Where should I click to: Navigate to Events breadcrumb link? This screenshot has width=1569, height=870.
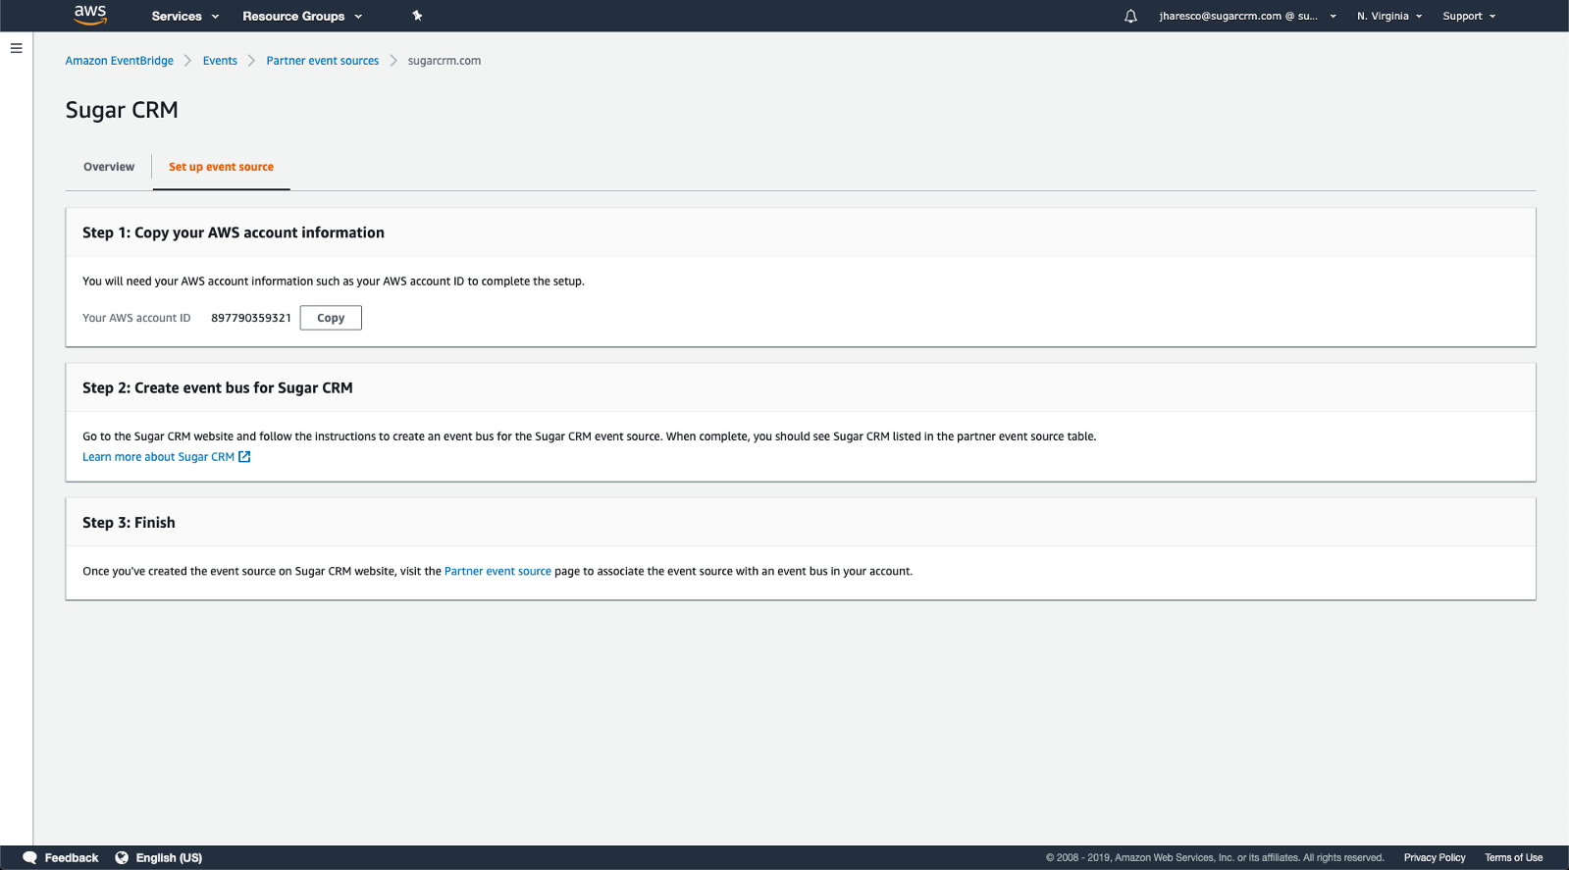click(x=220, y=61)
